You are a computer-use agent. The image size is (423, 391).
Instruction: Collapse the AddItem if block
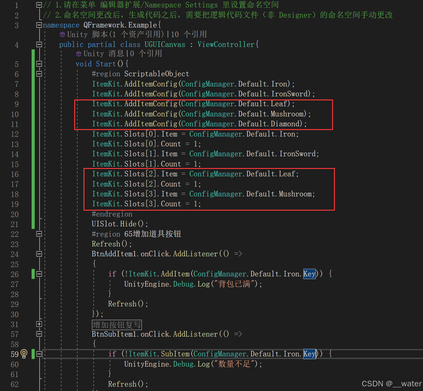coord(39,274)
